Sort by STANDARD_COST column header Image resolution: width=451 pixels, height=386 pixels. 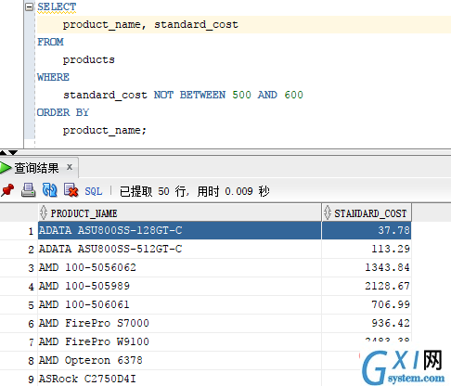(x=367, y=213)
